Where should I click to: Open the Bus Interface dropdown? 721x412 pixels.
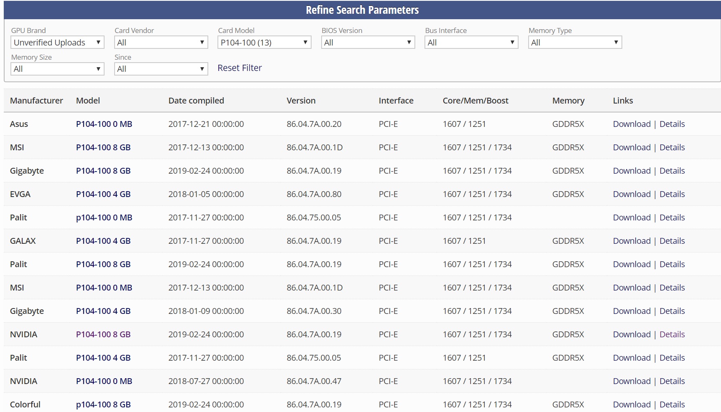[471, 42]
